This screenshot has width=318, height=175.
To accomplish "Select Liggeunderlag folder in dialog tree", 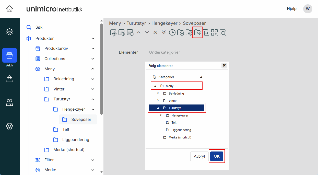I will [181, 130].
